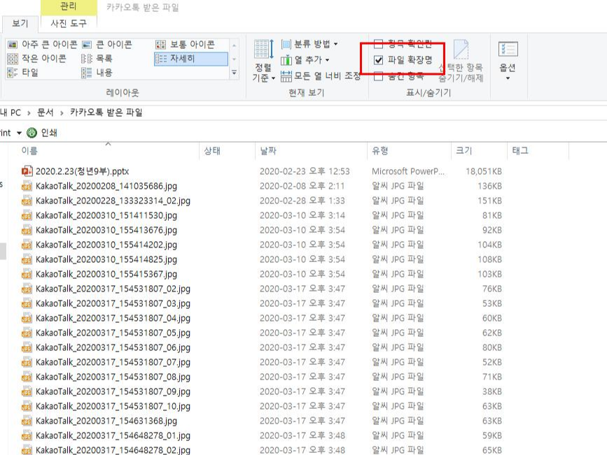Select the extra large icons layout
The width and height of the screenshot is (607, 455).
[42, 45]
